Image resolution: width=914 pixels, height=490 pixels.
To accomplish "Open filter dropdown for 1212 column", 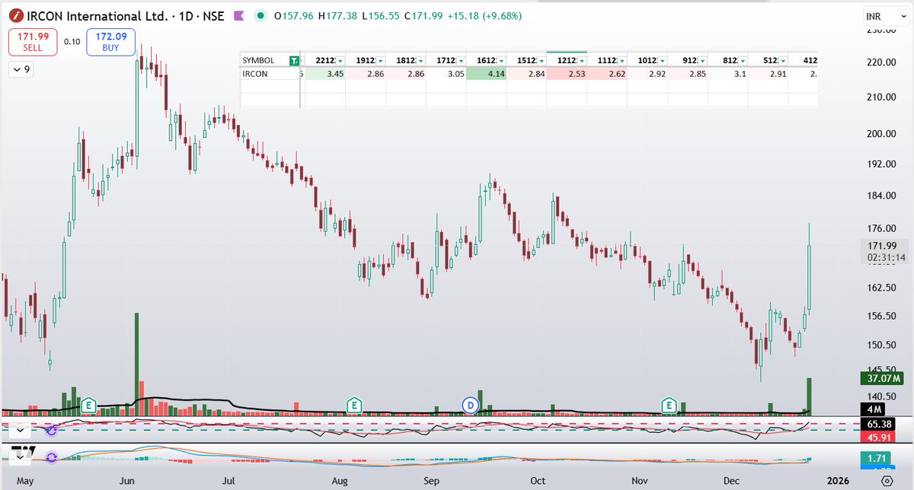I will click(581, 60).
